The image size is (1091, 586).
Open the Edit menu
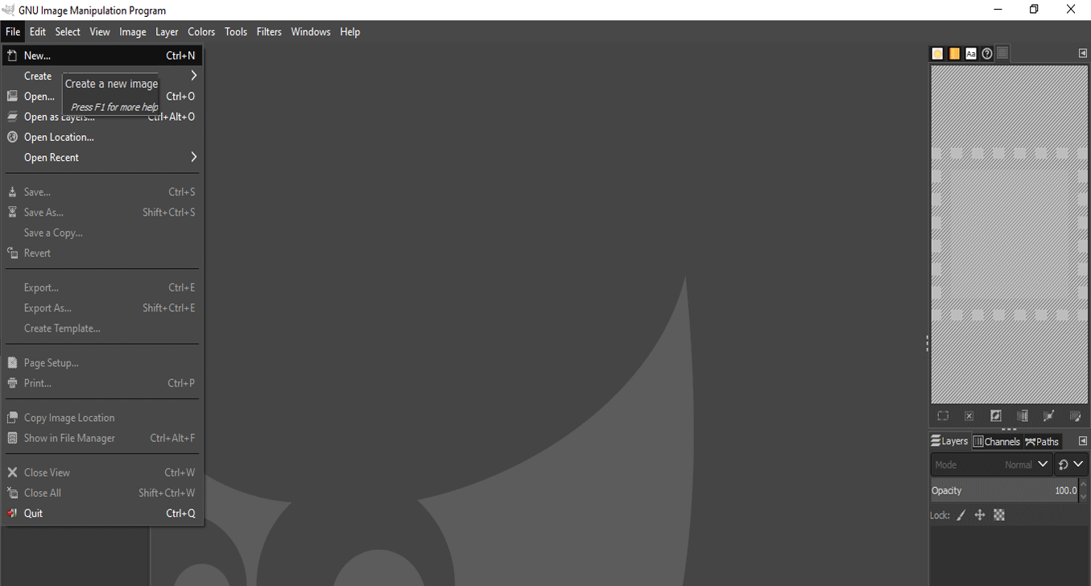tap(38, 32)
